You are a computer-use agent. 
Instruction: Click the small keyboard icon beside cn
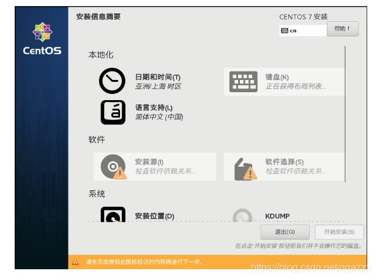pos(285,31)
